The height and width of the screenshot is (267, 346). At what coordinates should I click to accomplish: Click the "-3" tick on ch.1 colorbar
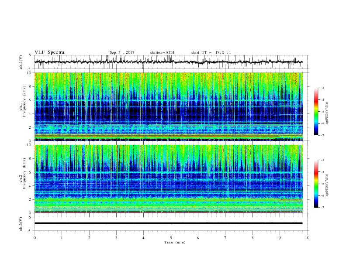322,88
